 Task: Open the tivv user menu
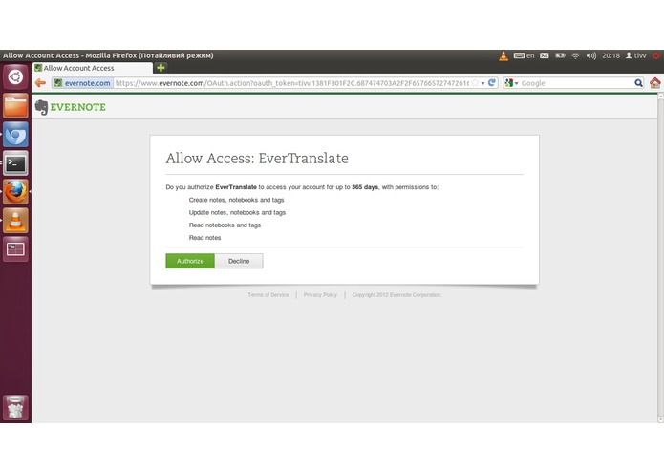[635, 55]
